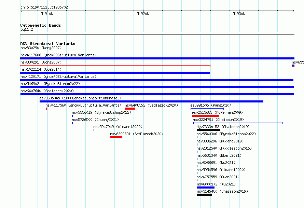Select nsv5469021 (ByrskaBishop2022) label
This screenshot has width=304, height=208.
point(50,84)
